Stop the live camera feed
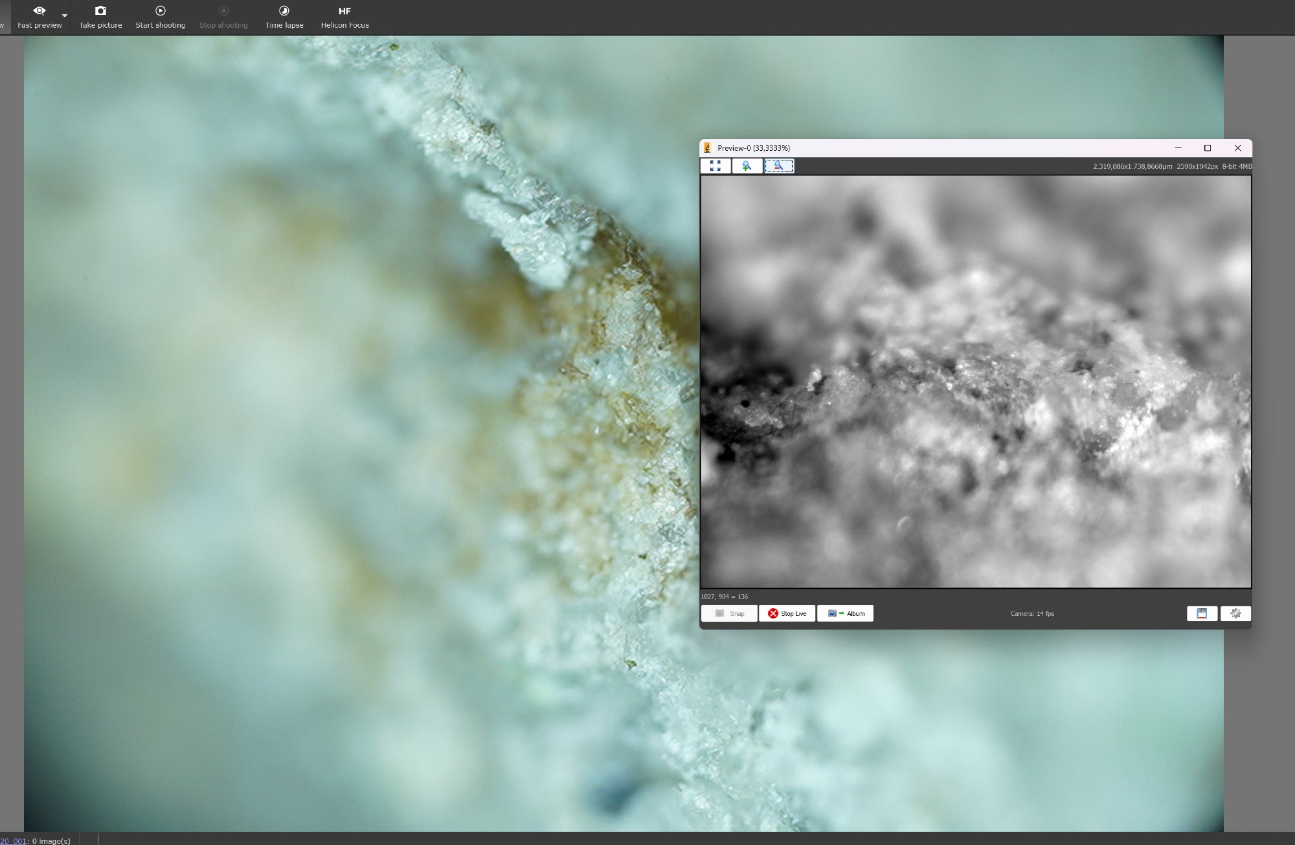Viewport: 1295px width, 845px height. point(787,613)
